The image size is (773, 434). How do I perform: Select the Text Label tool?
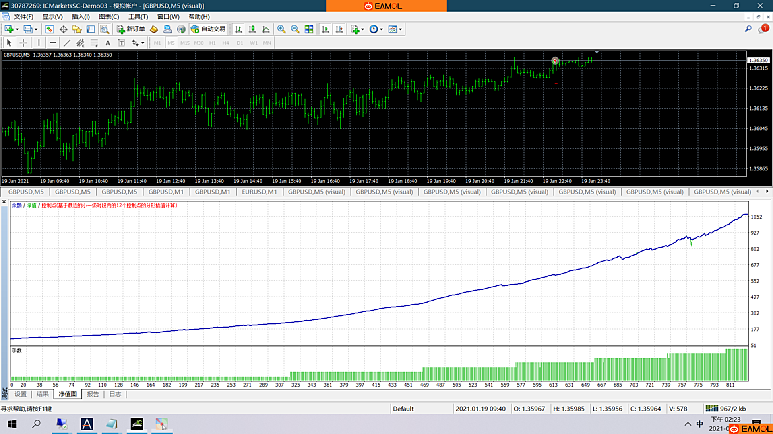(122, 43)
